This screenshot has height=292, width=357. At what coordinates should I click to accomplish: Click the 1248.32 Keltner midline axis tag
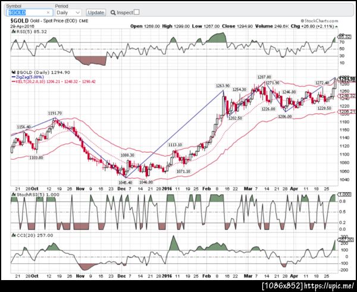click(x=346, y=96)
